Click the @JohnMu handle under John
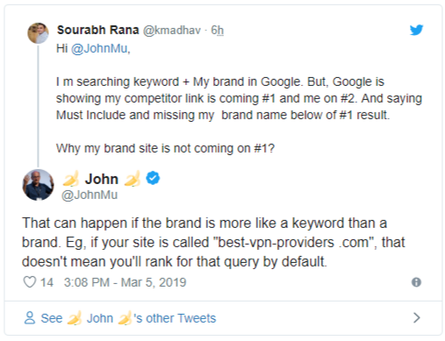This screenshot has width=445, height=341. (90, 195)
